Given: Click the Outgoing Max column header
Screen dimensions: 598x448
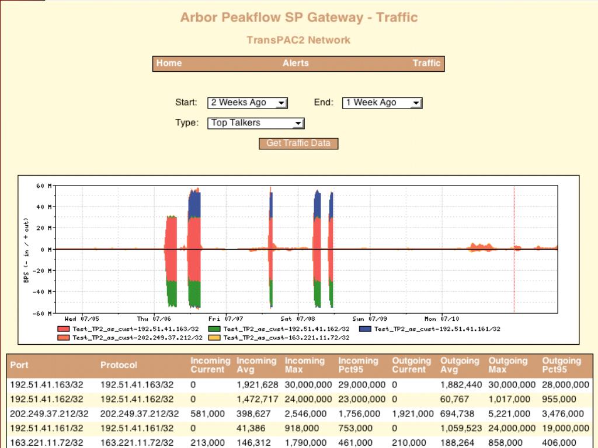Looking at the screenshot, I should click(x=508, y=365).
